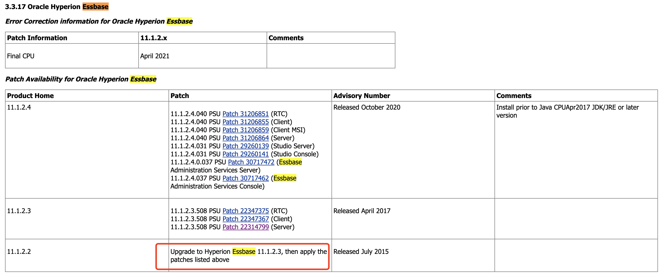This screenshot has height=277, width=664.
Task: Click the '3.3.17 Oracle Hyperion Essbase' heading
Action: 57,7
